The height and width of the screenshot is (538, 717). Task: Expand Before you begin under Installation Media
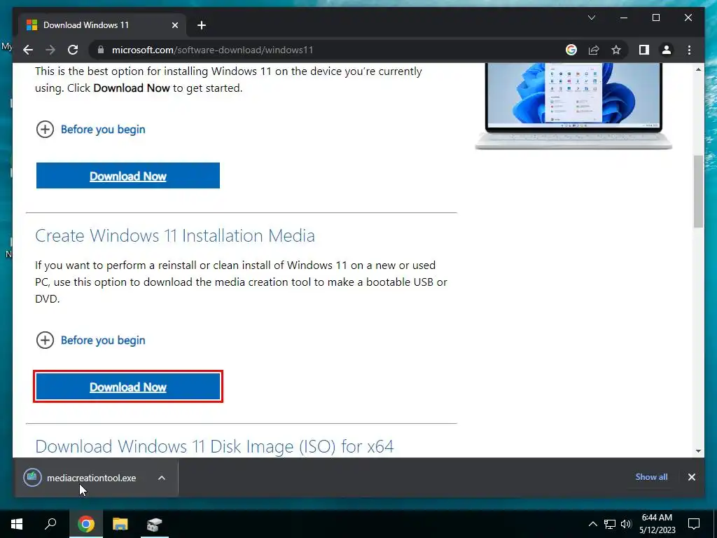click(x=90, y=340)
